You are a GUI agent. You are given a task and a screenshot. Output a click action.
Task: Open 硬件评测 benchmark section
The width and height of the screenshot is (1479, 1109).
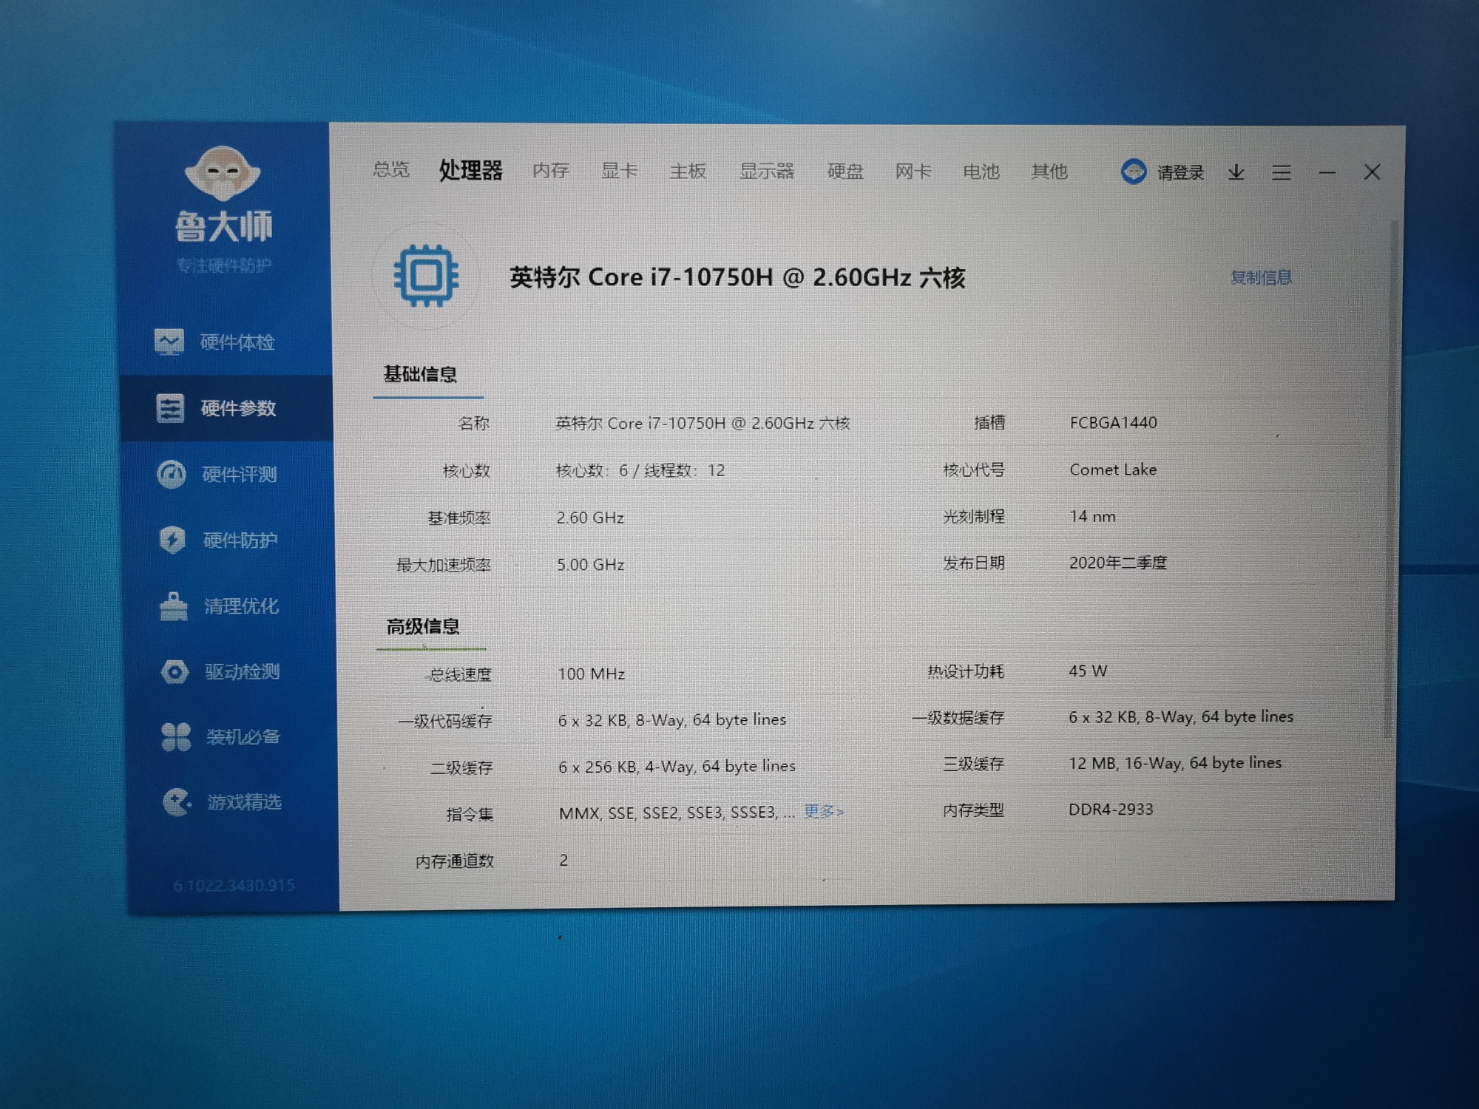pyautogui.click(x=217, y=474)
